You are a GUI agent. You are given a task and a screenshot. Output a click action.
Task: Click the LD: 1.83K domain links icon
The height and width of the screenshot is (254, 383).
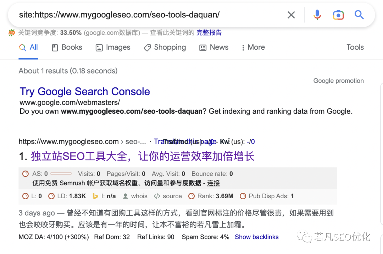[51, 196]
